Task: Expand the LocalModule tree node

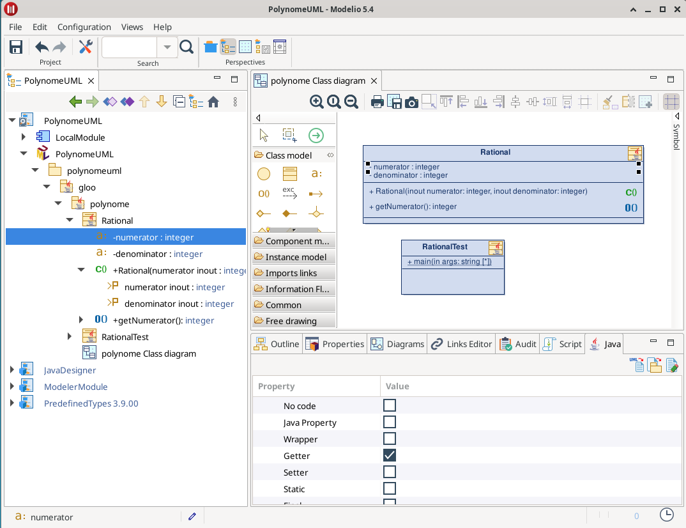Action: (23, 137)
